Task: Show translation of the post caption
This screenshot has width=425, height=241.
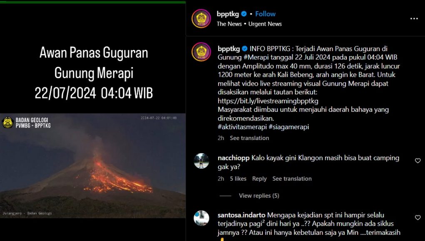Action: 249,138
